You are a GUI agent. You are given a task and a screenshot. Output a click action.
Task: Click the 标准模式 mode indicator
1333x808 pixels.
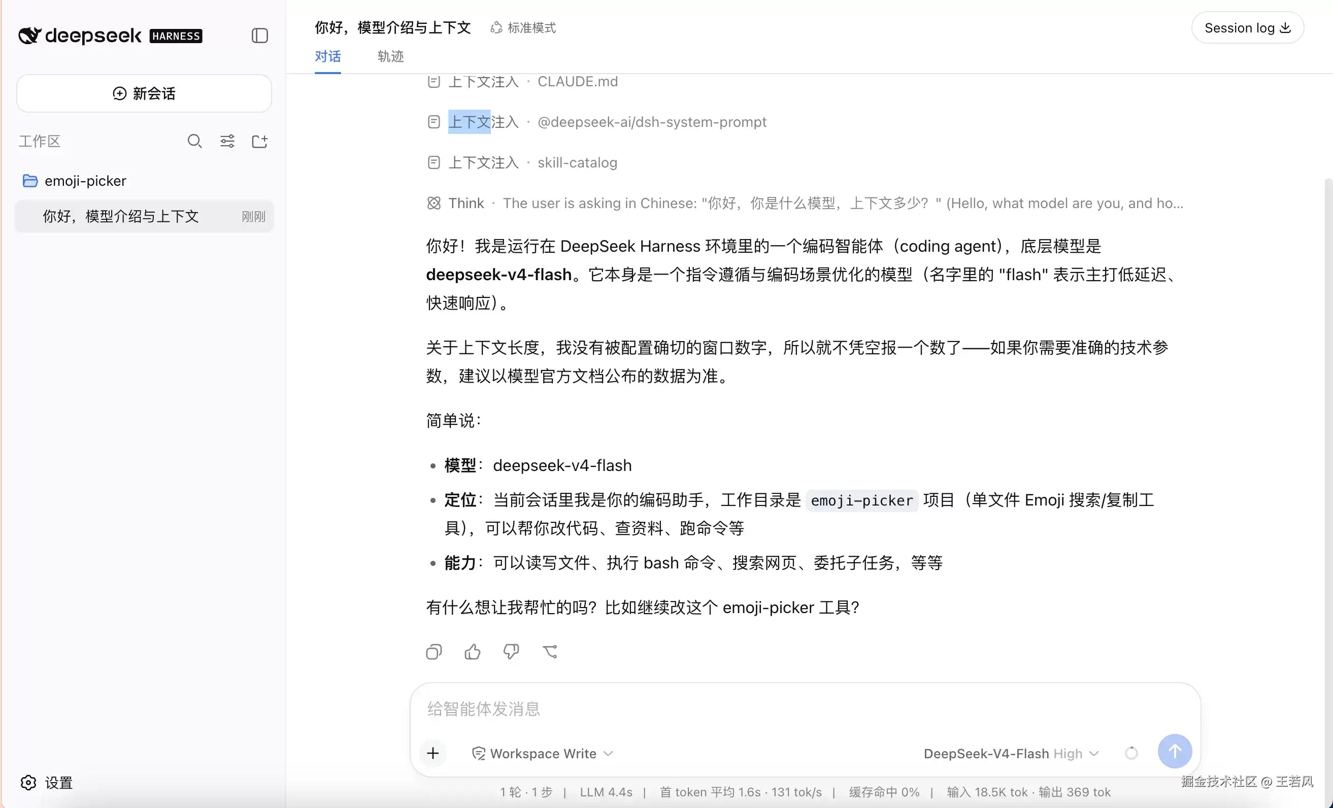tap(523, 27)
